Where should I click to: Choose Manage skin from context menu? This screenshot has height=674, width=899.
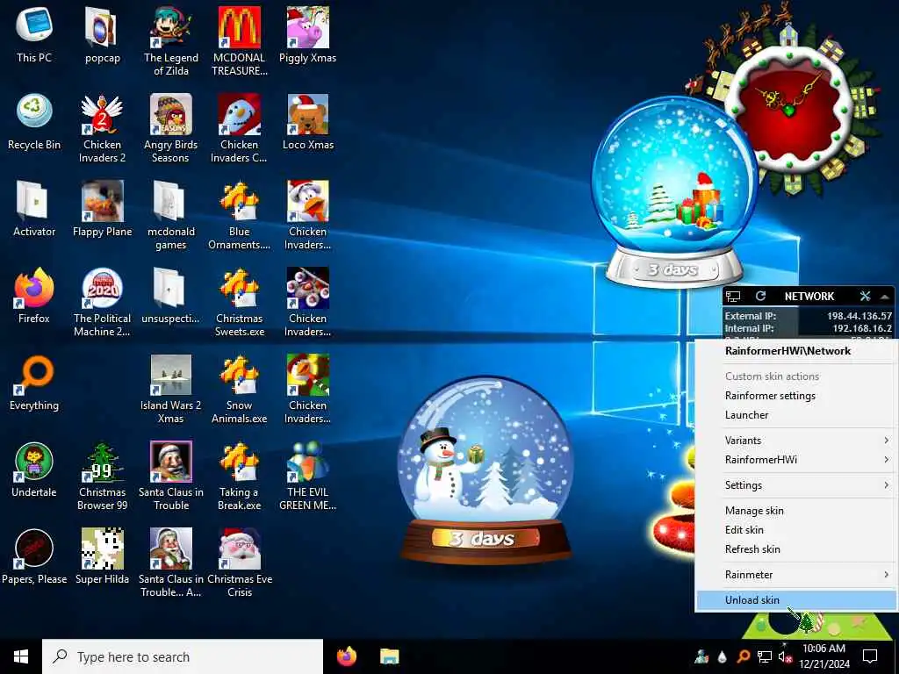(x=796, y=510)
